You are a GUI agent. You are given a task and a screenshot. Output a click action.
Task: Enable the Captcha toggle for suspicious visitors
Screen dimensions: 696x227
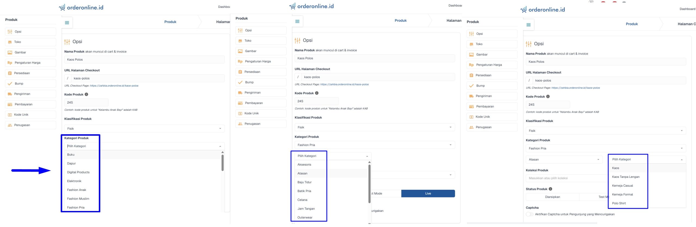point(529,214)
